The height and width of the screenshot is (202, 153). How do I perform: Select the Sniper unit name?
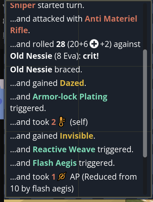(22, 5)
